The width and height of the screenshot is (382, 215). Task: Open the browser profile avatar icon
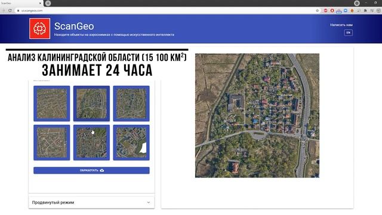coord(378,11)
